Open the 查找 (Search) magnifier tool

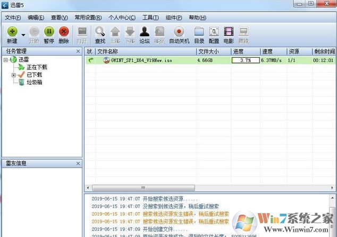tap(100, 32)
